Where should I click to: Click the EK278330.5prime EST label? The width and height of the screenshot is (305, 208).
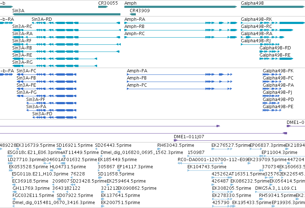point(232,195)
